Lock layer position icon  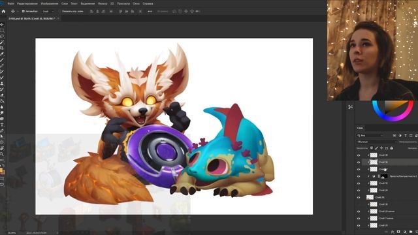click(381, 148)
